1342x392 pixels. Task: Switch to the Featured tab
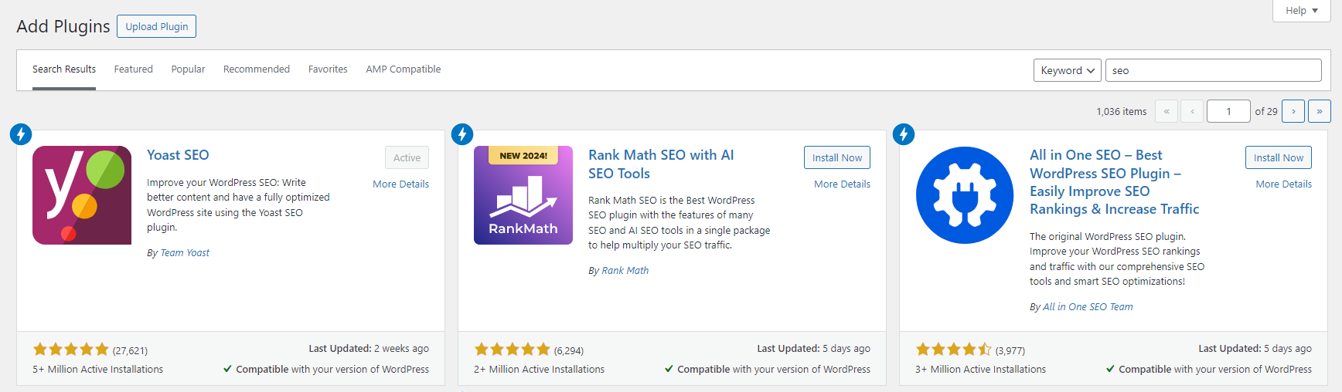click(134, 69)
